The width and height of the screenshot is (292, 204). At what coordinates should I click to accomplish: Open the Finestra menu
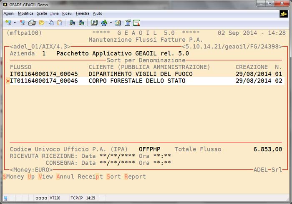tap(83, 13)
